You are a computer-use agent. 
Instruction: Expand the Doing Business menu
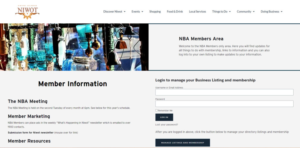(272, 11)
